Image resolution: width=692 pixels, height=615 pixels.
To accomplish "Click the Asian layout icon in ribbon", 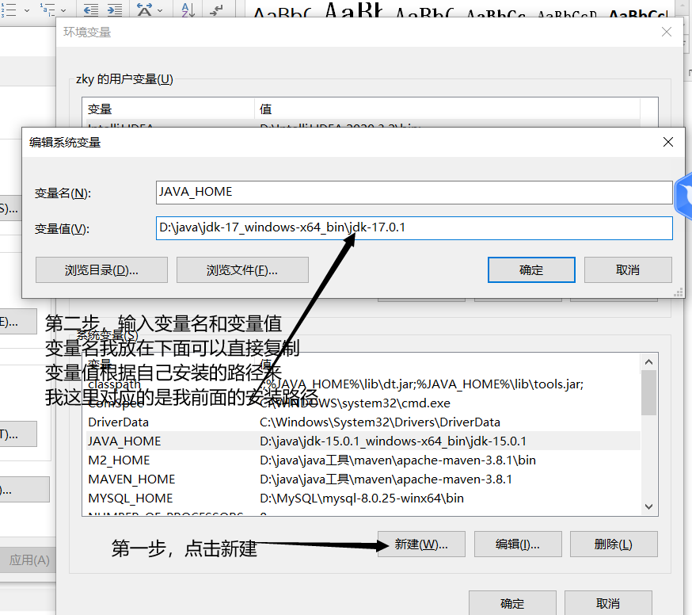I will pos(145,10).
